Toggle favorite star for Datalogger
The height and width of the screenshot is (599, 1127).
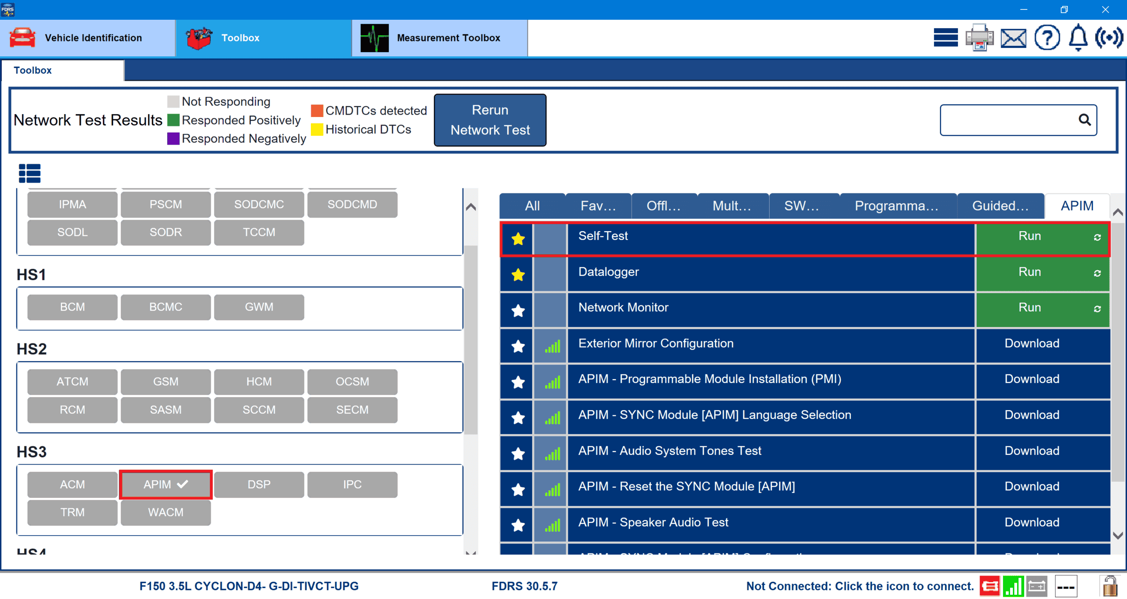pos(518,274)
